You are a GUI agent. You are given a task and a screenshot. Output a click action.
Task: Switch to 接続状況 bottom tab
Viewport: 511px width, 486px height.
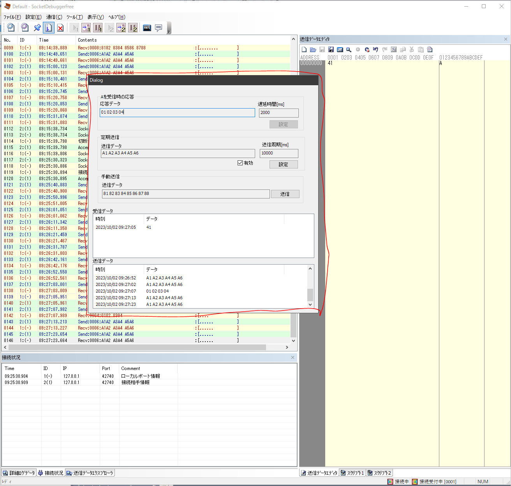pos(51,473)
